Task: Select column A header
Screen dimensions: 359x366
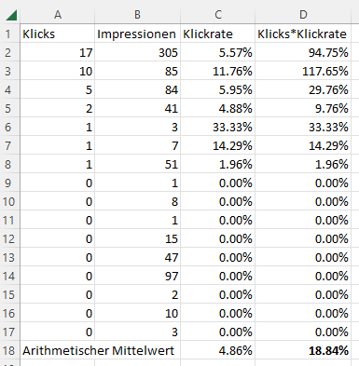Action: point(58,14)
